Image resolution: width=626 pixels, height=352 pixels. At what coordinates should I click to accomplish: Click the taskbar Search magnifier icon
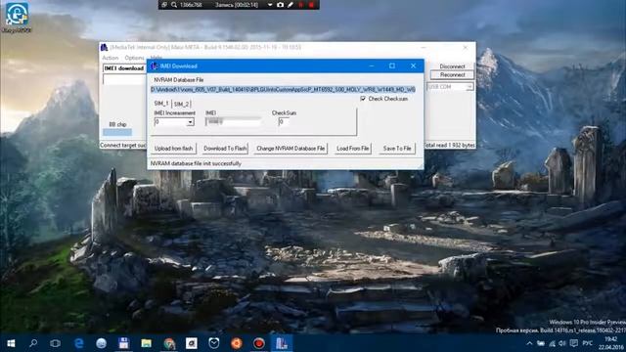[33, 343]
